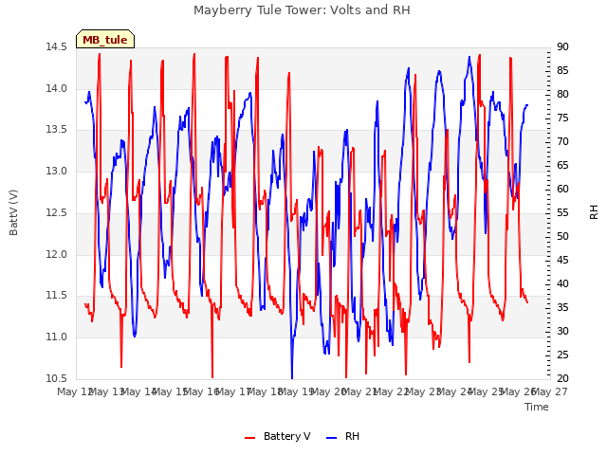Click the 35 tick on RH axis

(x=562, y=307)
